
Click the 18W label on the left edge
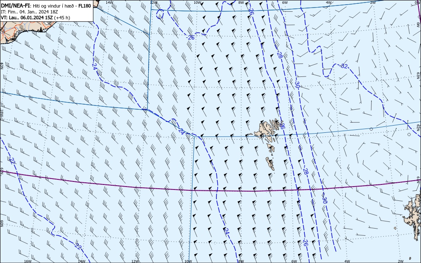[2, 114]
